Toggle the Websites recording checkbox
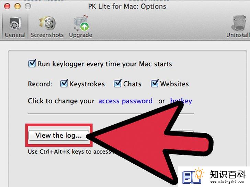 click(x=155, y=83)
